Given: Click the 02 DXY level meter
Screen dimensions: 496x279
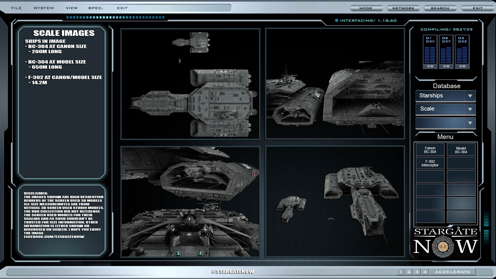Looking at the screenshot, I should point(446,52).
